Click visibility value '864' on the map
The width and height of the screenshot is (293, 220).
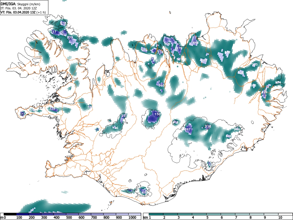pos(237,129)
